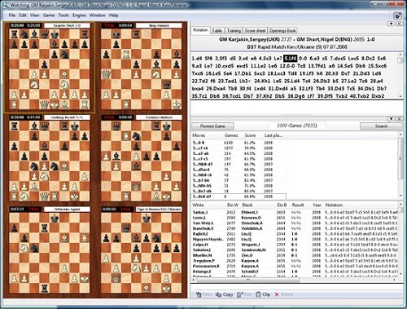The width and height of the screenshot is (407, 309).
Task: Collapse notation pane with its arrow button
Action: 391,24
